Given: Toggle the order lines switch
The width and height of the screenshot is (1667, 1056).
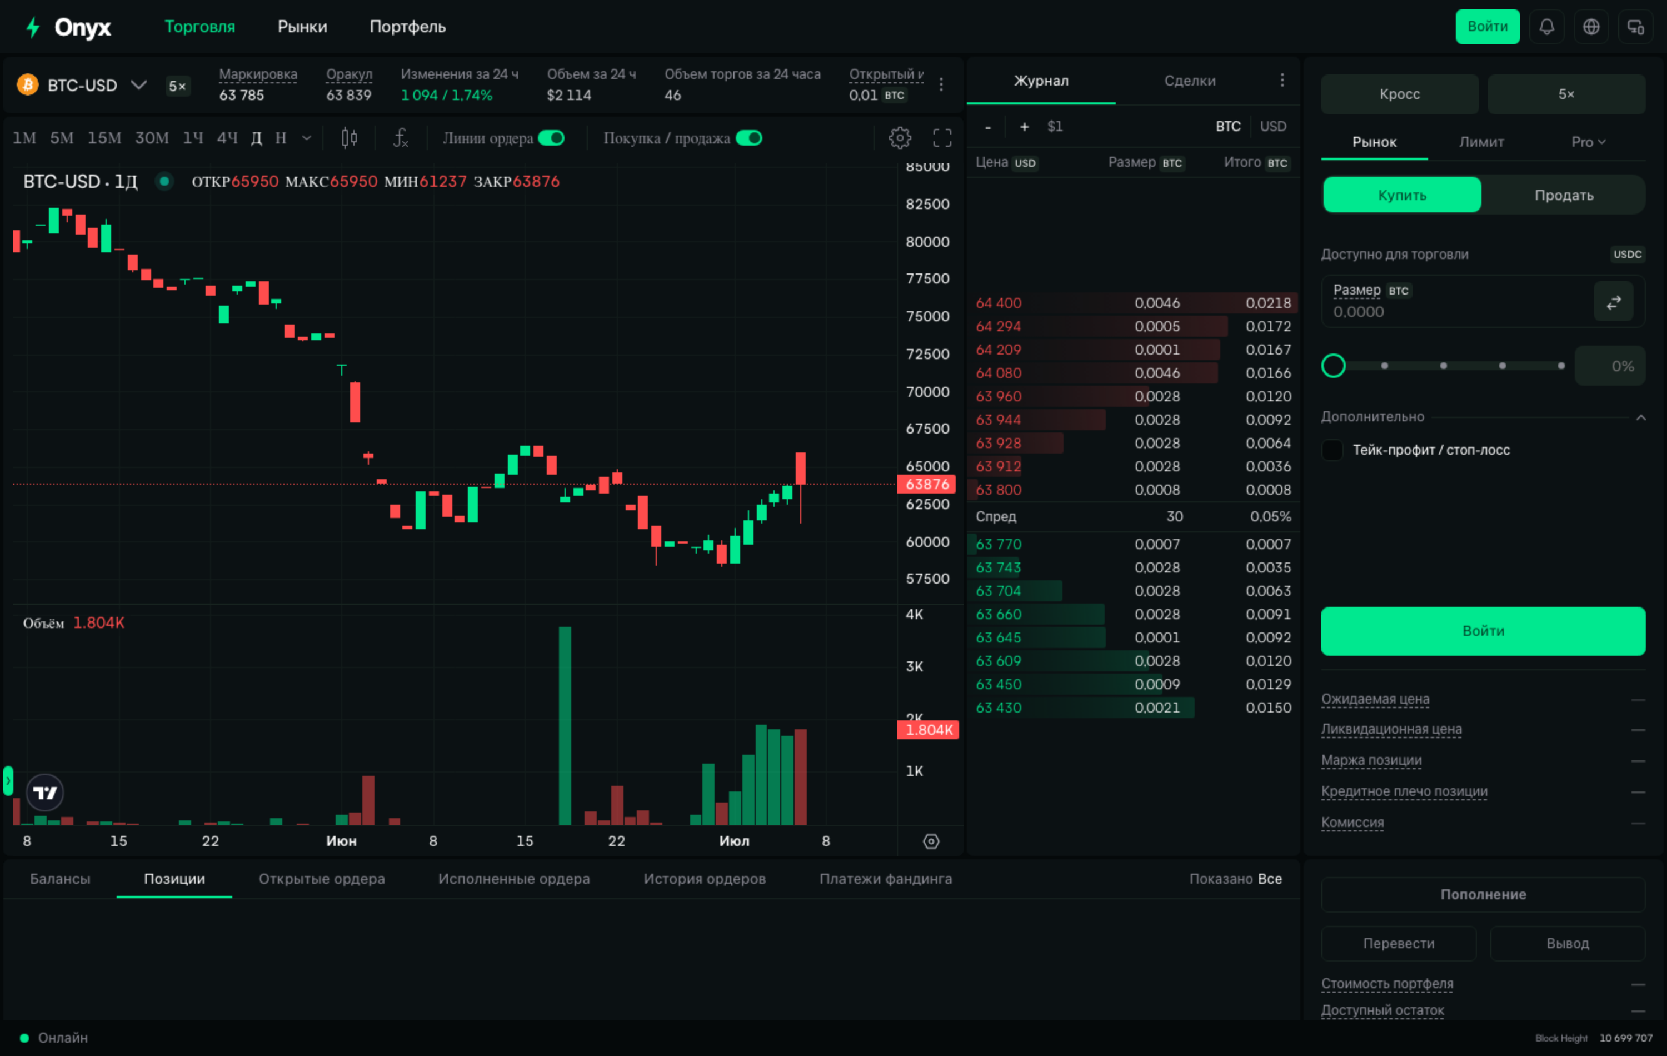Looking at the screenshot, I should click(551, 138).
